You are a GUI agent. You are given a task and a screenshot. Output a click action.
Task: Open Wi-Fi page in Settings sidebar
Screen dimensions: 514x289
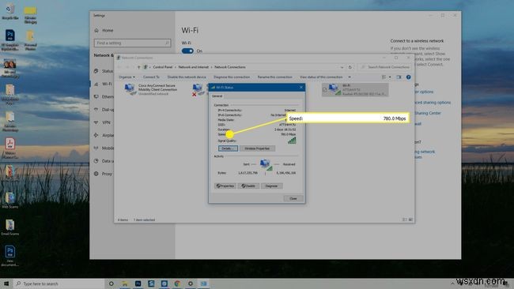click(104, 84)
